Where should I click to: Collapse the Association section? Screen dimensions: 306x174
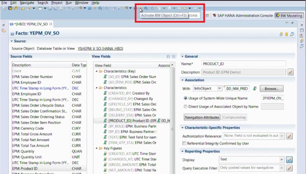[182, 80]
